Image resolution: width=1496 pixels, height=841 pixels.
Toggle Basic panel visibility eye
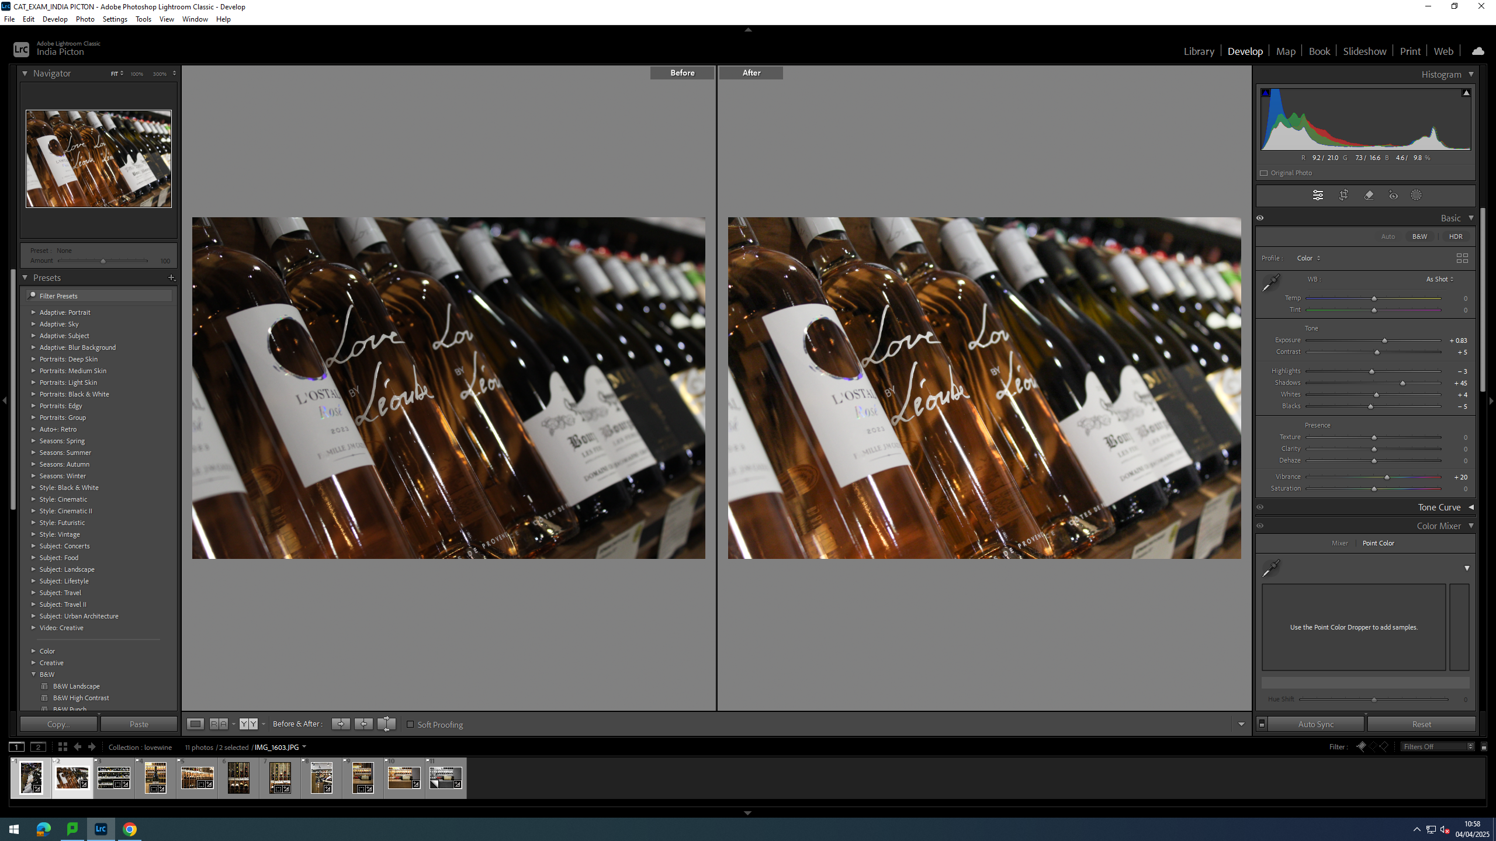point(1260,218)
